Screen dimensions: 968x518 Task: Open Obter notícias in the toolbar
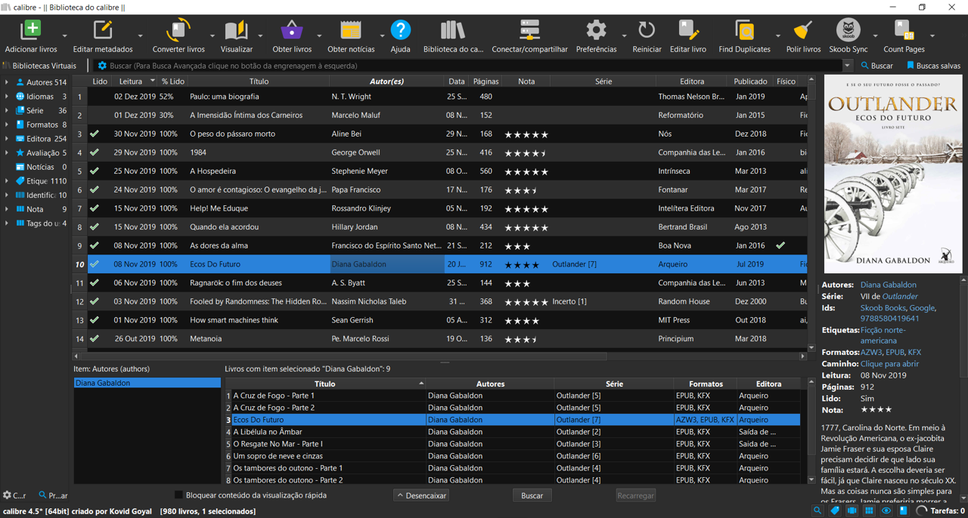[350, 31]
